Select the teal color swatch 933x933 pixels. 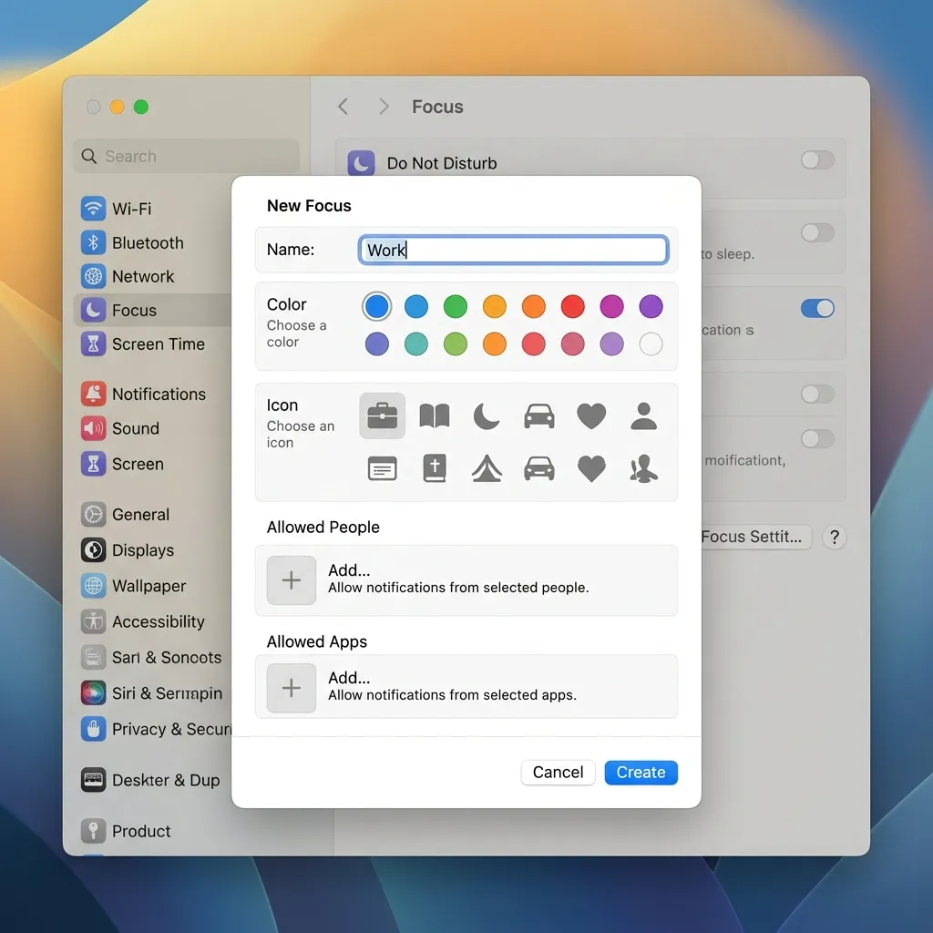coord(415,343)
